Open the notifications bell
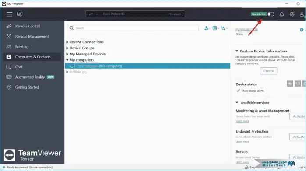 [281, 14]
